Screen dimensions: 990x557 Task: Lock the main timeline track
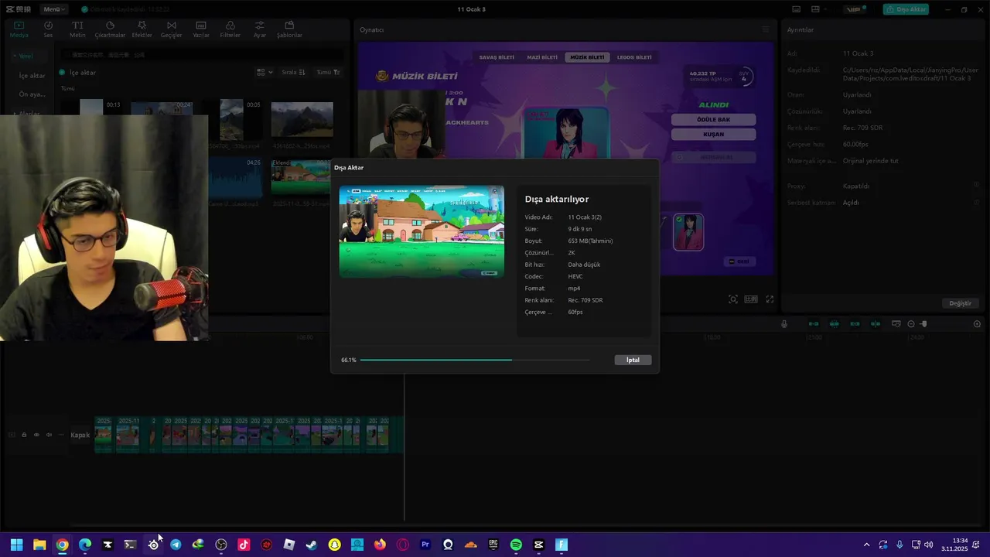coord(24,435)
